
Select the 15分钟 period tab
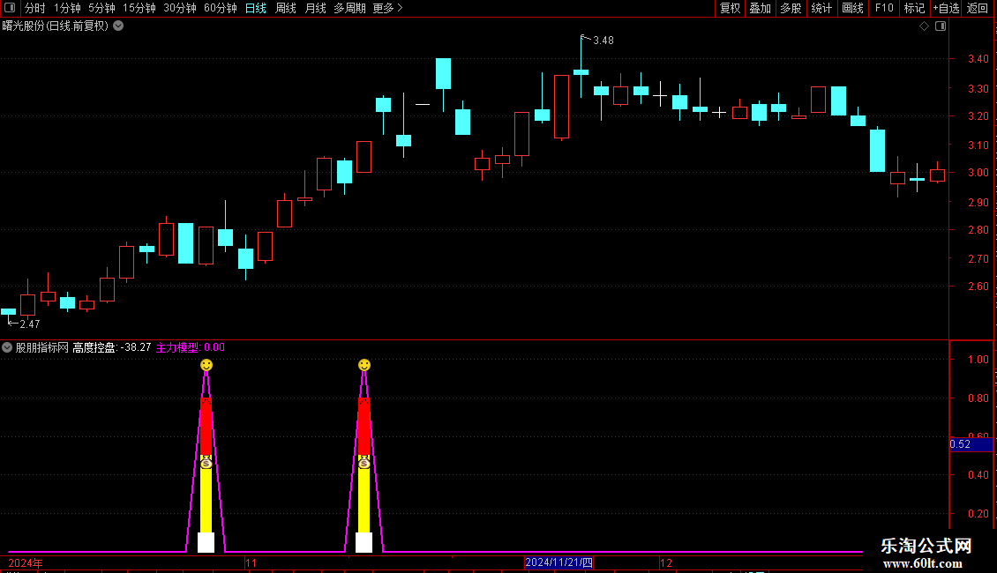(139, 8)
